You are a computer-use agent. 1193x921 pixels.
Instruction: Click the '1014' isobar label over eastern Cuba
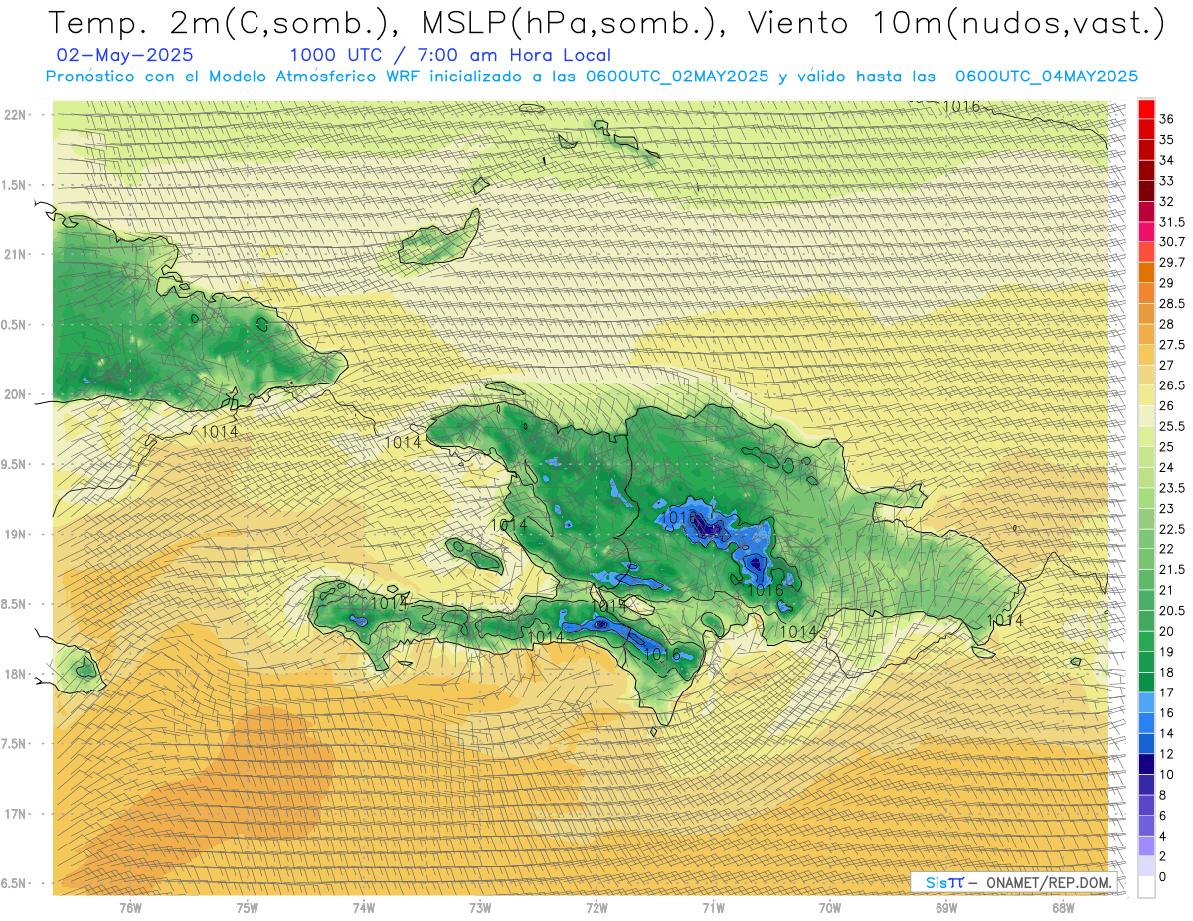(x=219, y=431)
